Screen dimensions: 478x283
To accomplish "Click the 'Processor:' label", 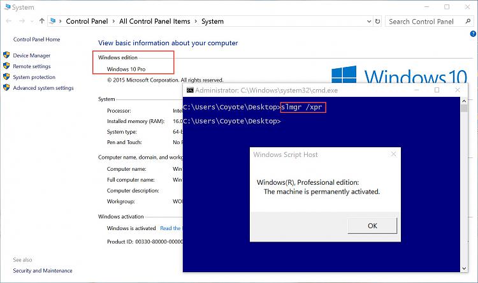I will tap(119, 111).
